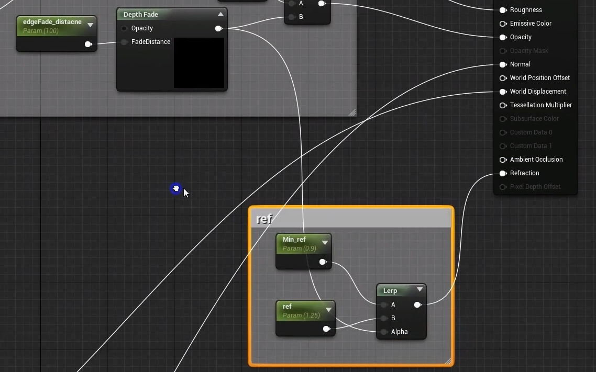Click the Min_ref node output pin
Image resolution: width=596 pixels, height=372 pixels.
point(323,262)
